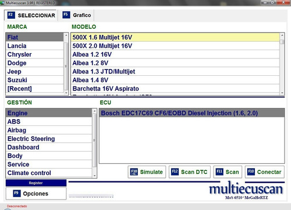Click the F11 icon on Scan button

tap(219, 171)
